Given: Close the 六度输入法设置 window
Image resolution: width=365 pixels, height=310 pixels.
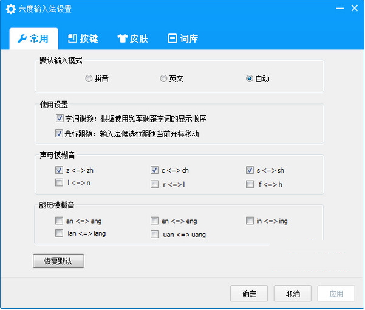Looking at the screenshot, I should [353, 10].
